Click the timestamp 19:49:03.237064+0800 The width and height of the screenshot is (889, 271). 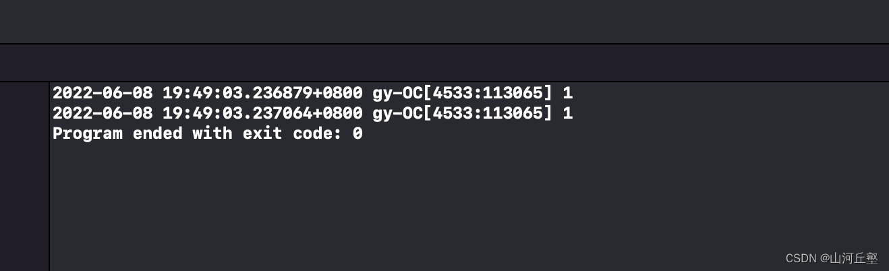pyautogui.click(x=262, y=113)
